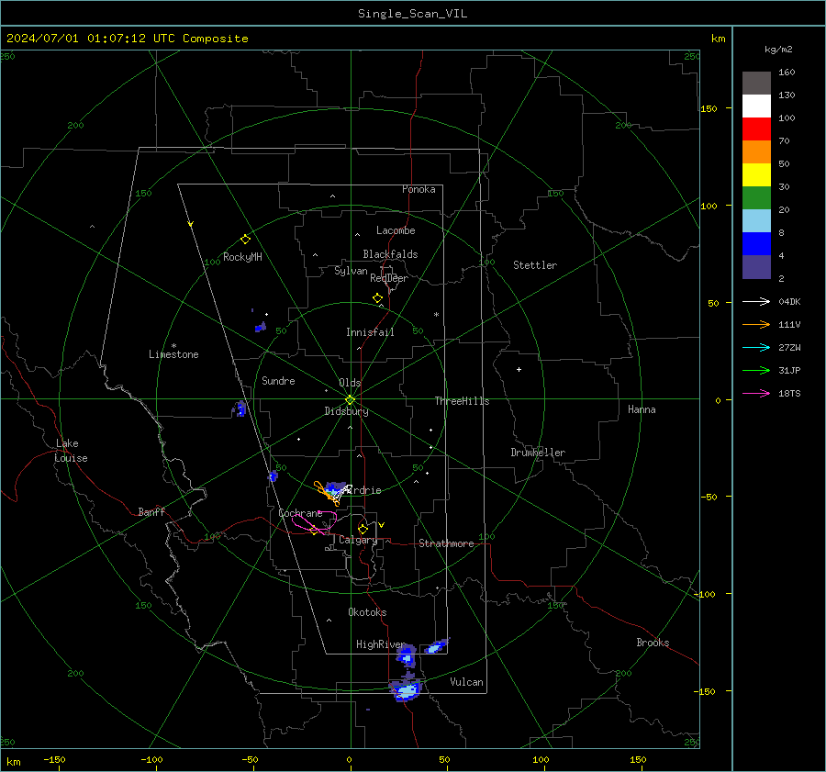Click the magenta track outline near Cochrane
826x772 pixels.
point(315,520)
